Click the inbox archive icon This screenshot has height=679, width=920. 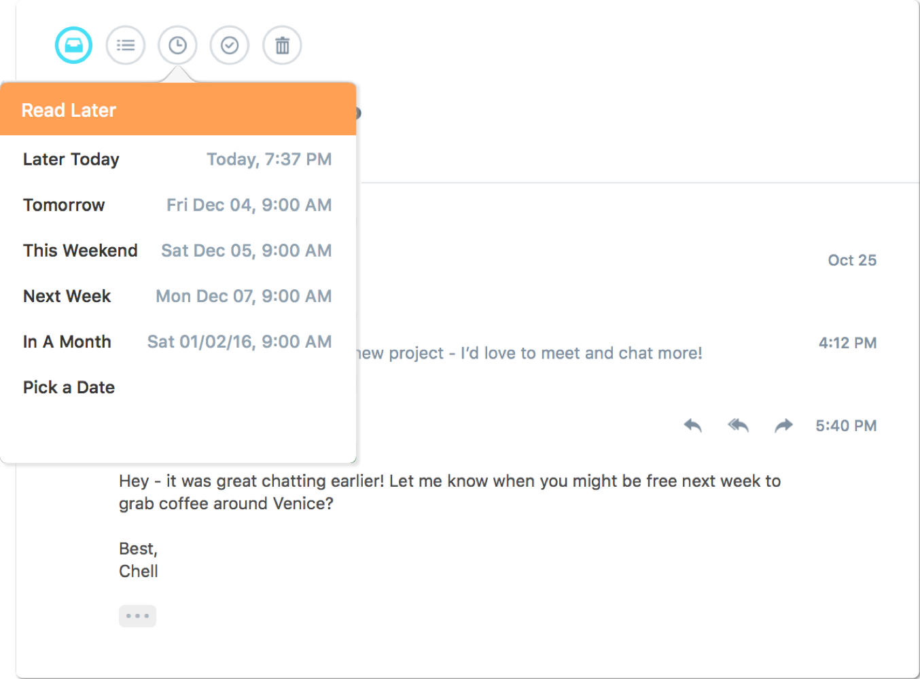coord(73,45)
